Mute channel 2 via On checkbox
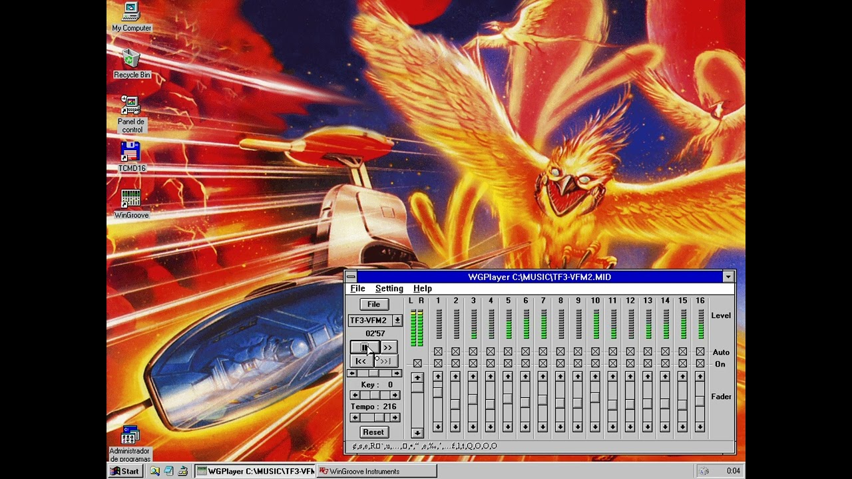Image resolution: width=852 pixels, height=479 pixels. tap(455, 363)
